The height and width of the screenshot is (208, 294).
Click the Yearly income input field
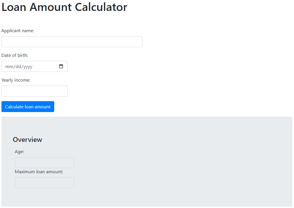click(x=34, y=91)
